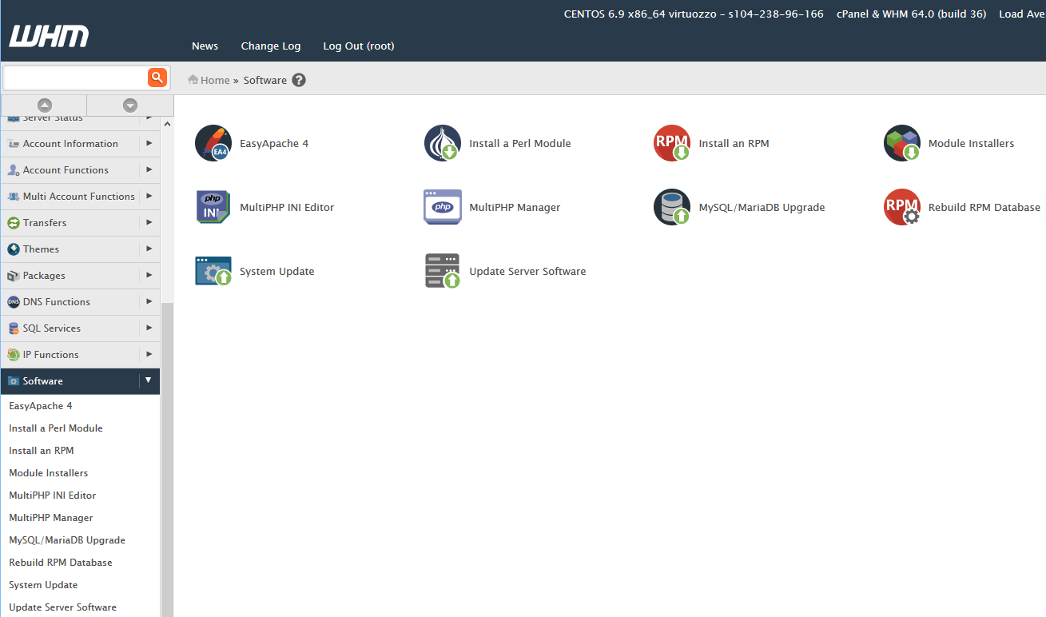1046x617 pixels.
Task: Click the MultiPHP INI Editor icon
Action: click(x=213, y=207)
